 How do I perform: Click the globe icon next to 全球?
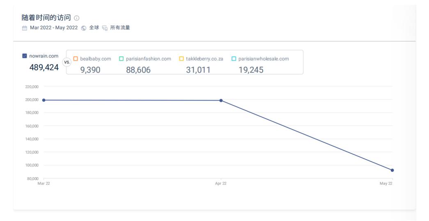click(84, 28)
